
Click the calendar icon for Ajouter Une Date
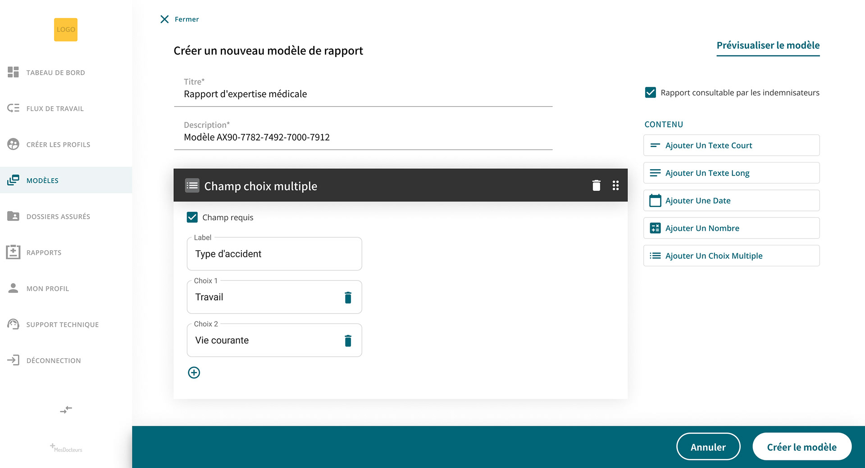655,200
